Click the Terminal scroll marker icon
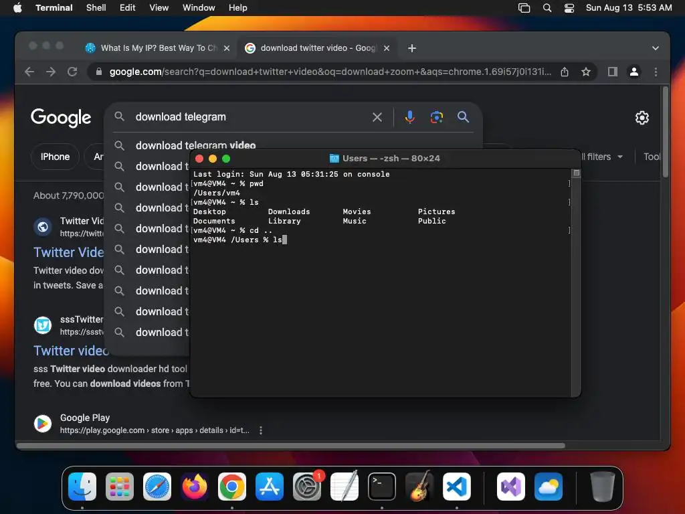Screen dimensions: 685x514 576,173
